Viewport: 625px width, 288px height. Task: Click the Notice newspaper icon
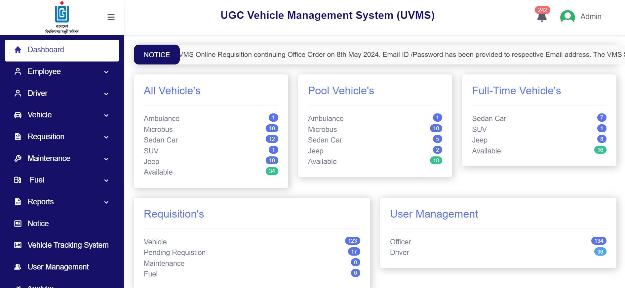tap(18, 224)
